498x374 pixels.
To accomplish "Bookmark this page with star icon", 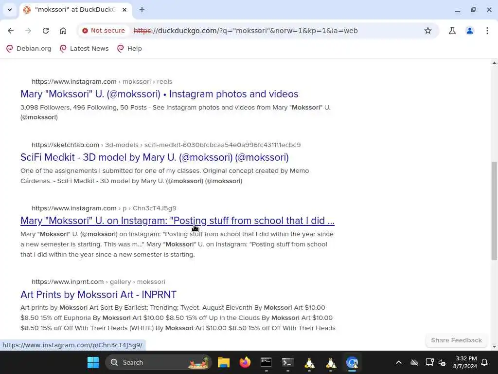I will point(428,31).
